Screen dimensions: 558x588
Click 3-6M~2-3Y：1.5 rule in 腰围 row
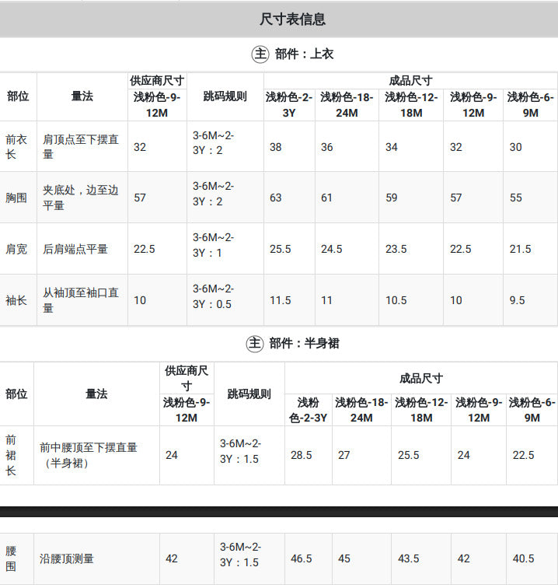click(x=240, y=555)
